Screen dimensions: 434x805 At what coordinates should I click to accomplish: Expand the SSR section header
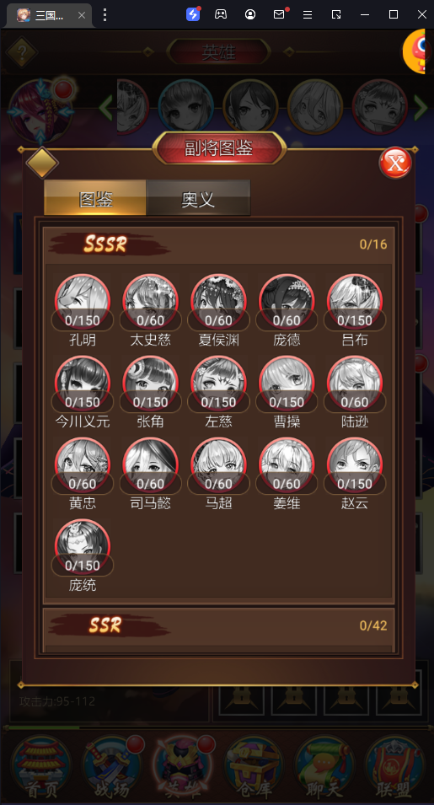pos(218,625)
